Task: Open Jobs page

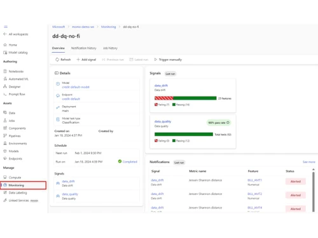Action: click(11, 121)
